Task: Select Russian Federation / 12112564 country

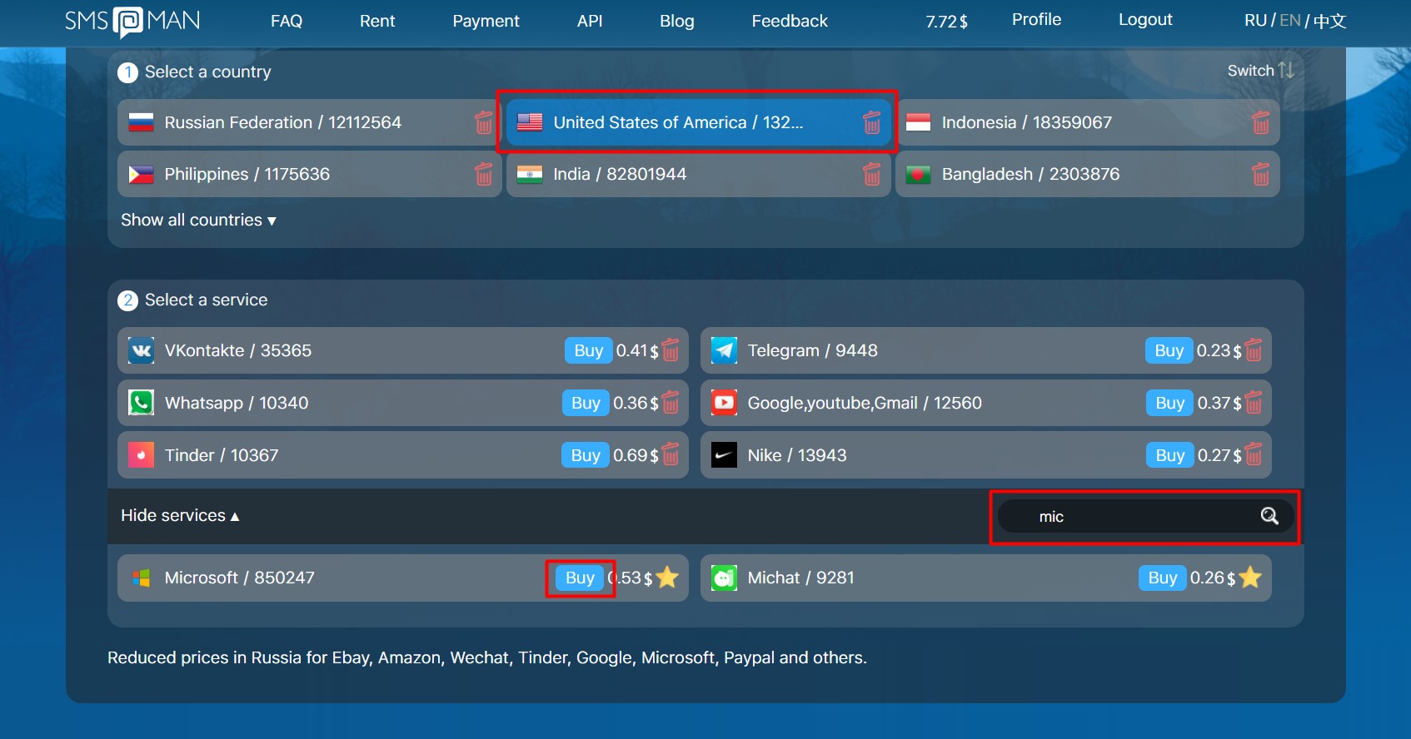Action: click(x=309, y=122)
